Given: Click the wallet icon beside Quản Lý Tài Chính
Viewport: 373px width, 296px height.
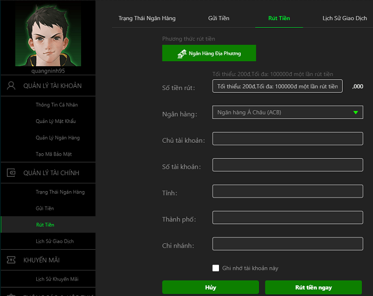Looking at the screenshot, I should coord(11,173).
